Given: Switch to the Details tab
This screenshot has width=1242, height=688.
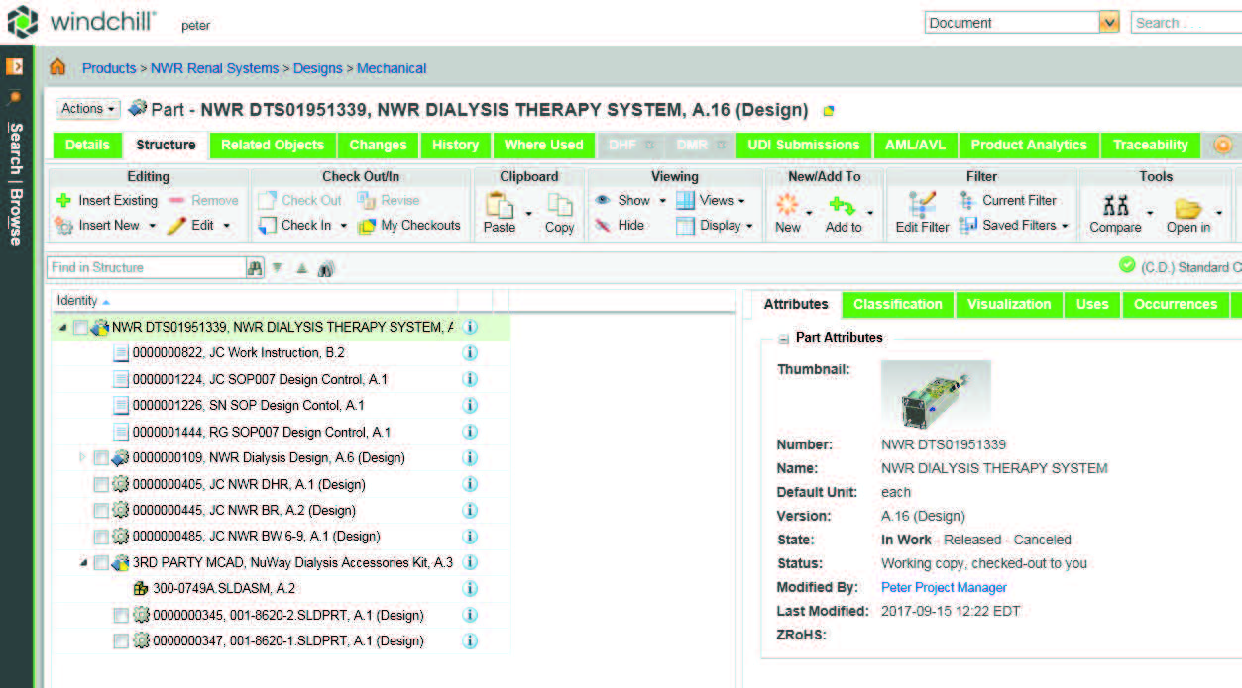Looking at the screenshot, I should tap(87, 145).
